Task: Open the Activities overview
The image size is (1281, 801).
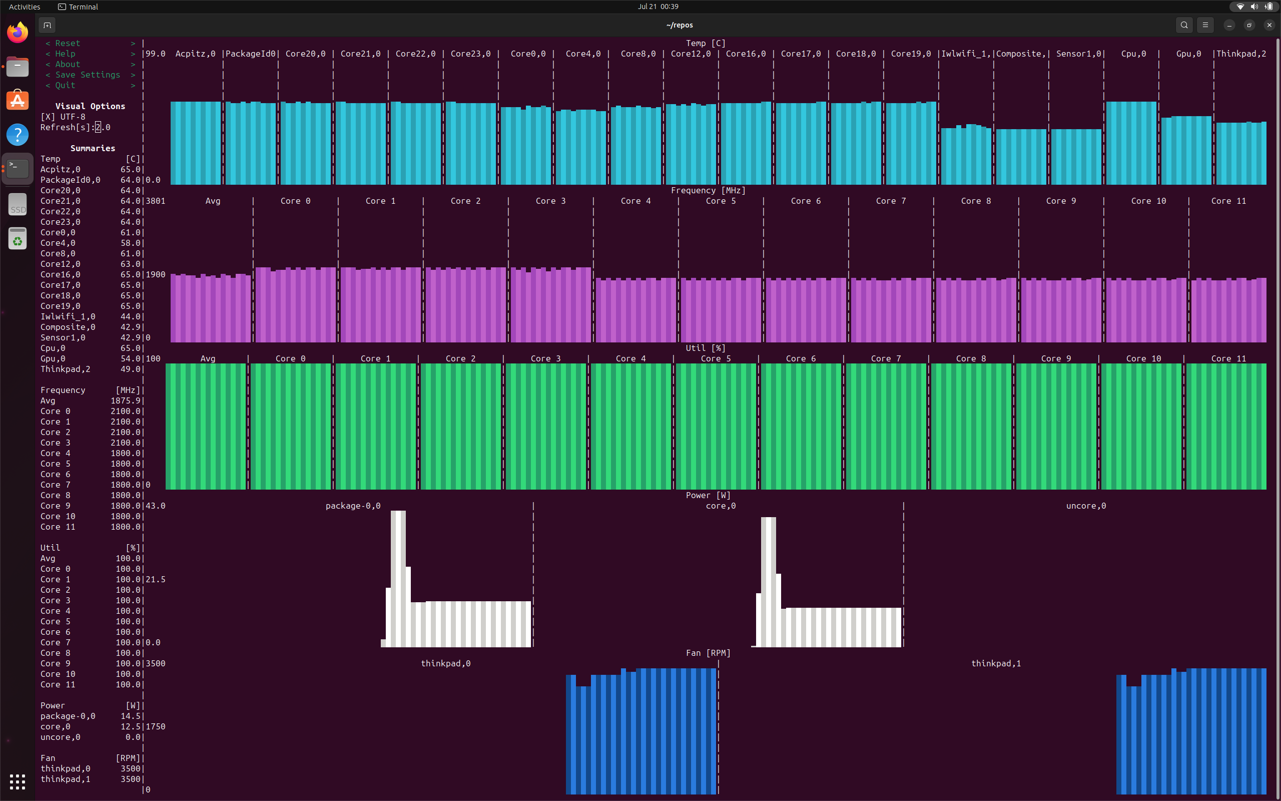Action: tap(25, 7)
